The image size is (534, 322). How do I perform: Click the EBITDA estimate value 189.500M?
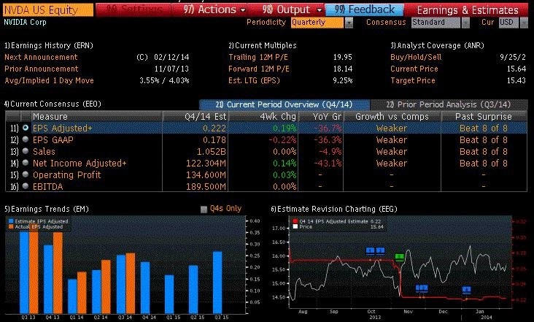point(206,186)
